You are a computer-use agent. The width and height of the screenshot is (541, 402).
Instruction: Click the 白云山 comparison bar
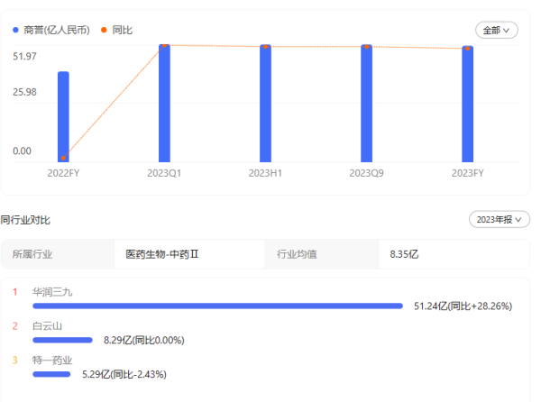click(62, 340)
